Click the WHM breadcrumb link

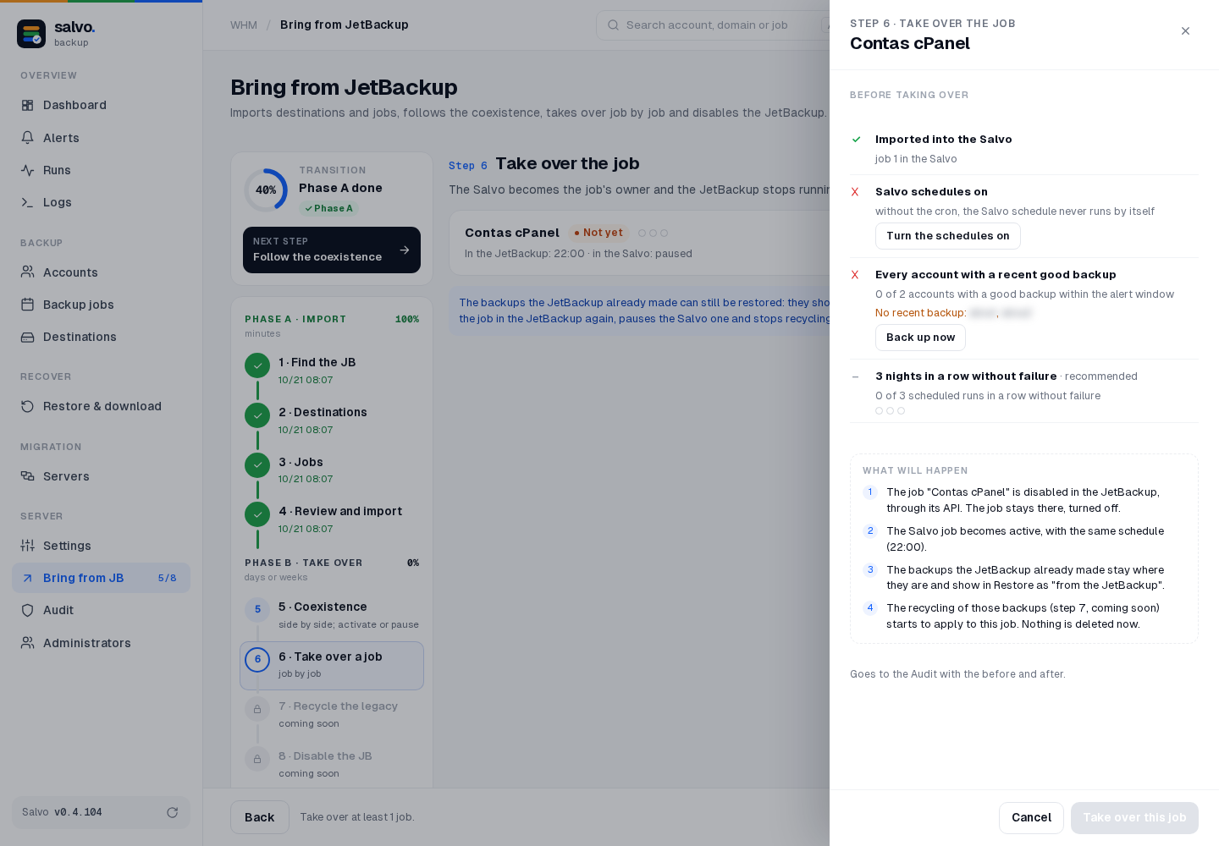[244, 25]
